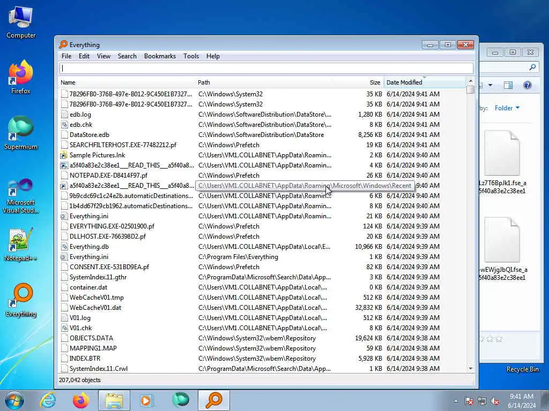Open the media player taskbar icon
This screenshot has width=549, height=411.
pos(146,400)
